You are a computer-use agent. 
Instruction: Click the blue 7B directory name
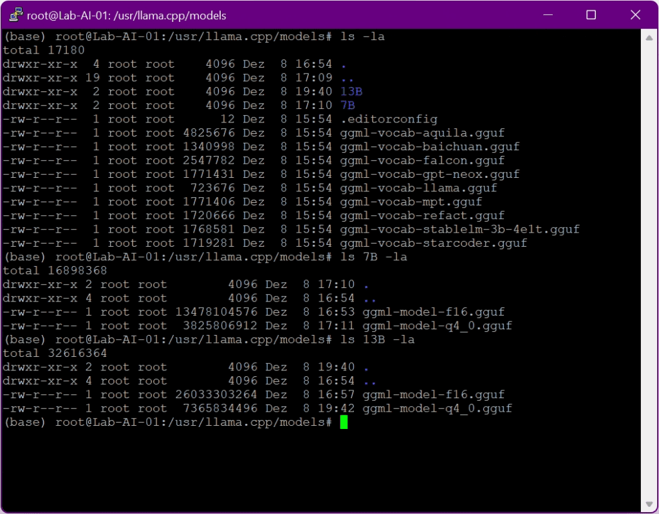pos(348,105)
